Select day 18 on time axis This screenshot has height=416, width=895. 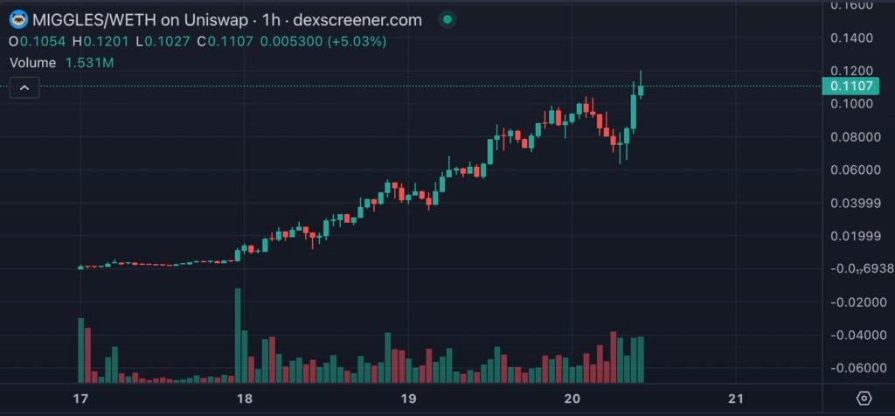pyautogui.click(x=245, y=399)
